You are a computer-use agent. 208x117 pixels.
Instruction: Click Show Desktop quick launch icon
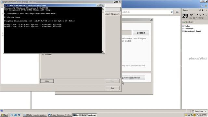(x=12, y=115)
